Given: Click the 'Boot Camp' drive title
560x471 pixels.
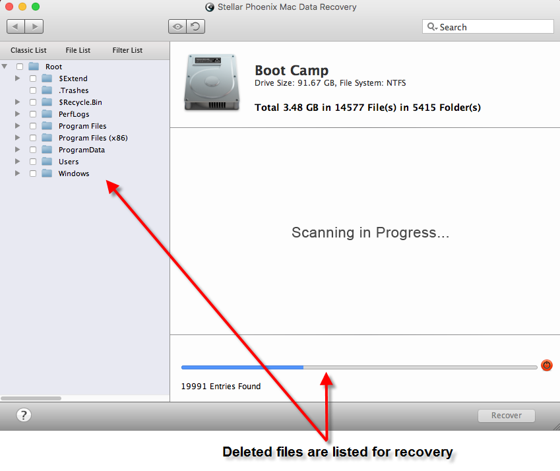Looking at the screenshot, I should 292,71.
